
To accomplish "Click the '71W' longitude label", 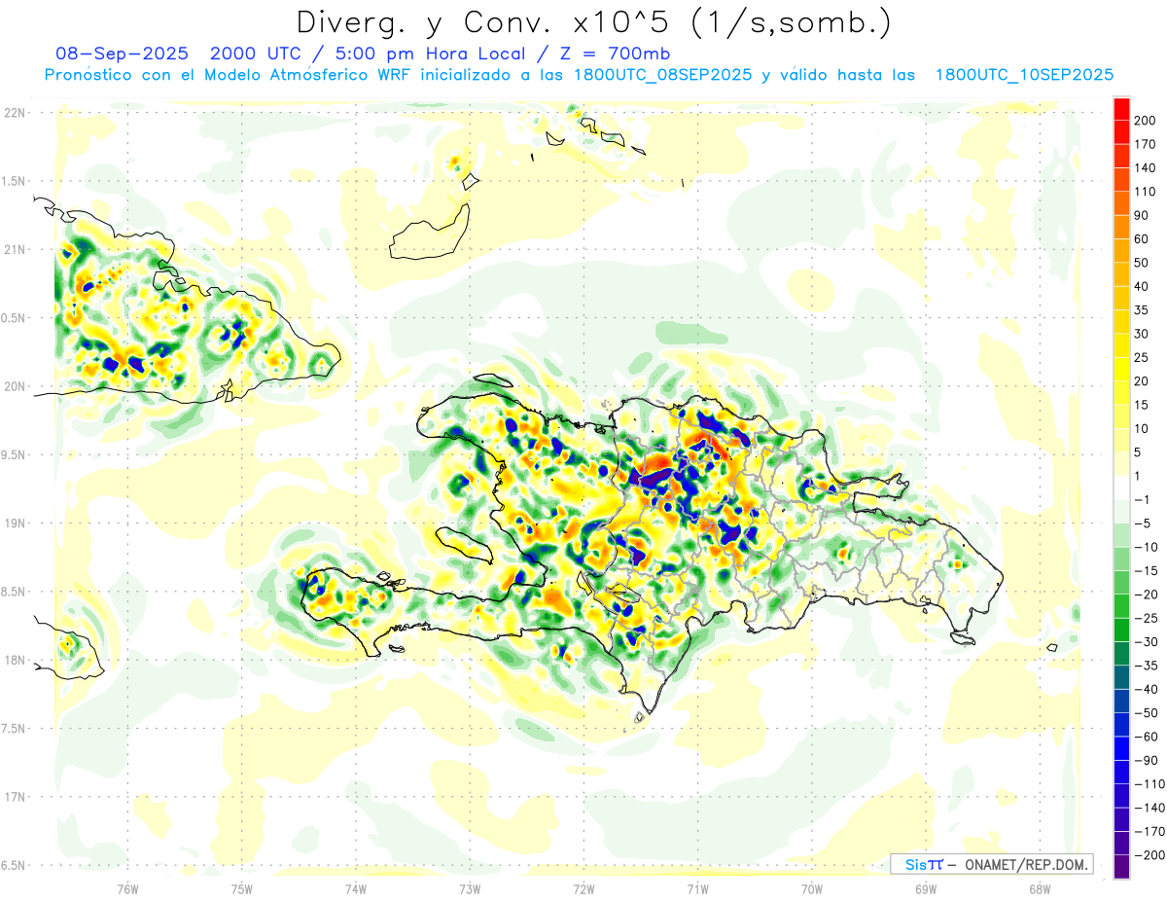I will (697, 889).
